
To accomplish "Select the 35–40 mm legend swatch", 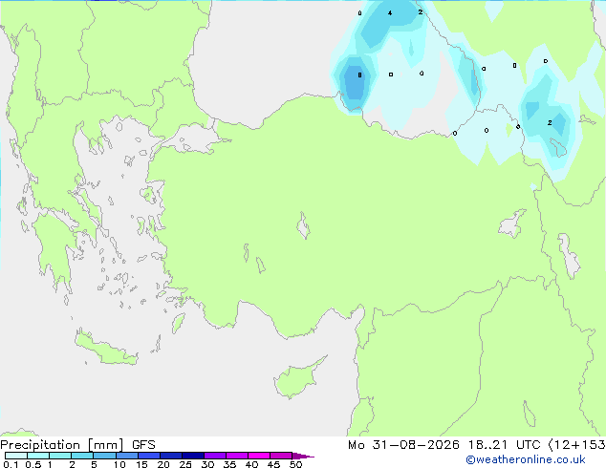I will (237, 456).
